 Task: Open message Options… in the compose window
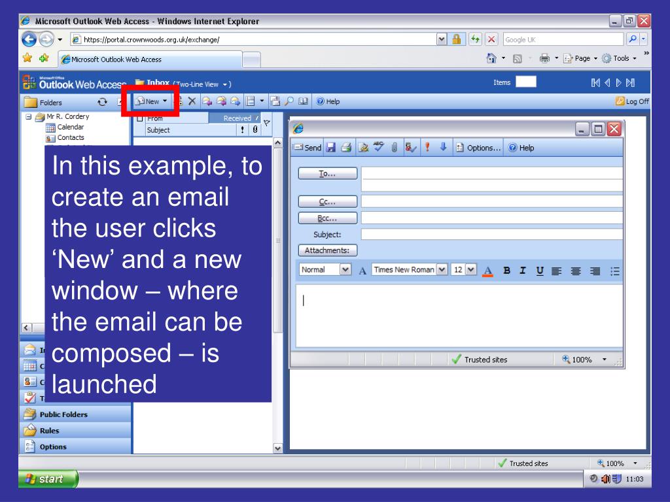[x=478, y=148]
